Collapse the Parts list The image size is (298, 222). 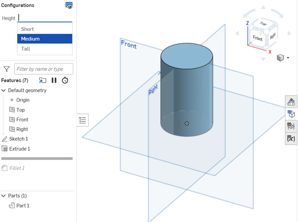pyautogui.click(x=4, y=196)
